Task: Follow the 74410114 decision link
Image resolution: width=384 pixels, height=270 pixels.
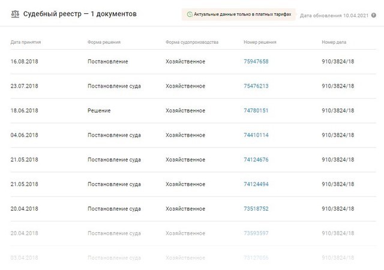Action: pos(256,136)
